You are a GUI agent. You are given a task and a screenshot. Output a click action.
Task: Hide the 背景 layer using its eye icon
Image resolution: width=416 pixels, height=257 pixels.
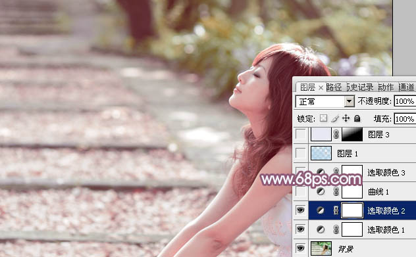click(x=300, y=248)
